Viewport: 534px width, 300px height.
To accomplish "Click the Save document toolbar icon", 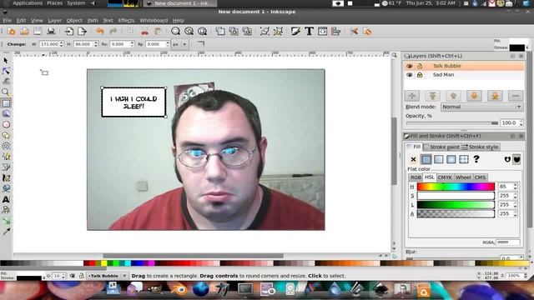I will (38, 32).
